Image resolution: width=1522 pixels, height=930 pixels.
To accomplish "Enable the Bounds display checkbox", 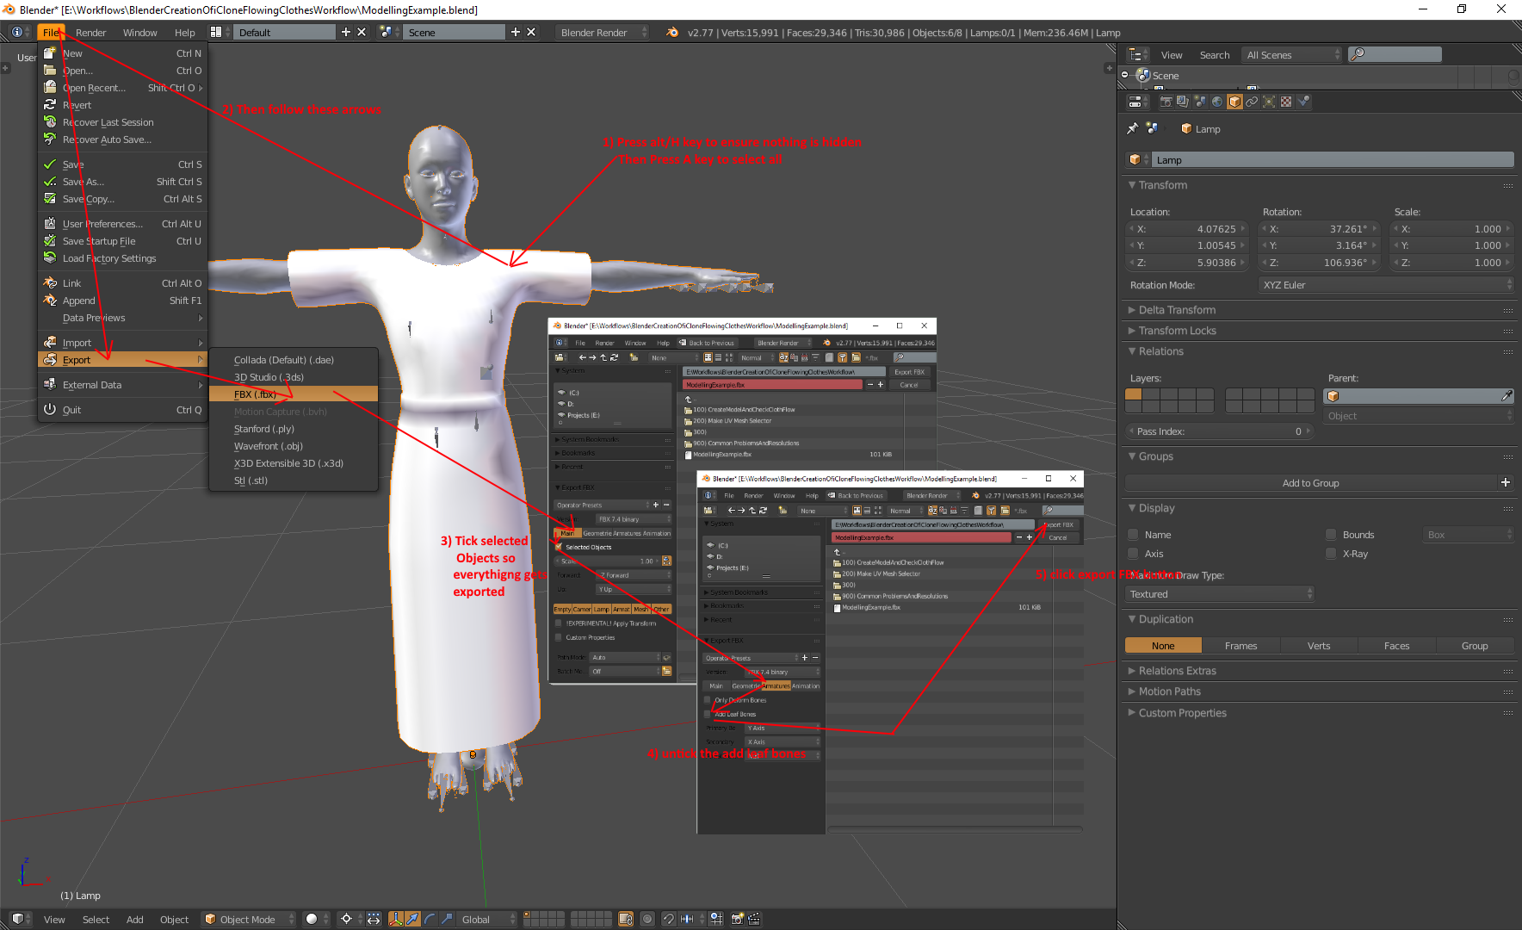I will pyautogui.click(x=1331, y=535).
